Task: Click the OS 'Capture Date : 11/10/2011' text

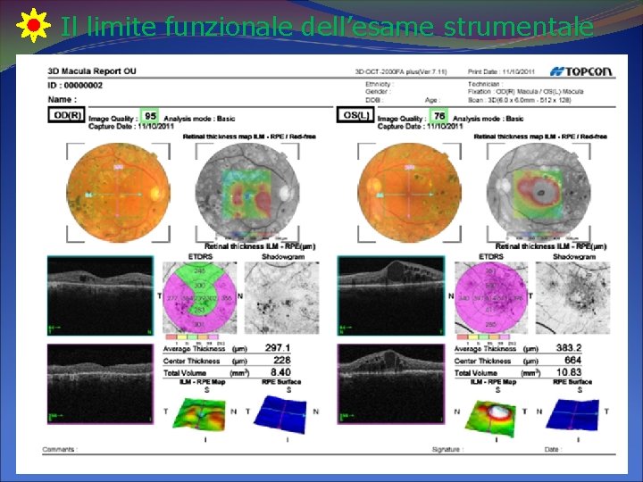Action: [420, 126]
